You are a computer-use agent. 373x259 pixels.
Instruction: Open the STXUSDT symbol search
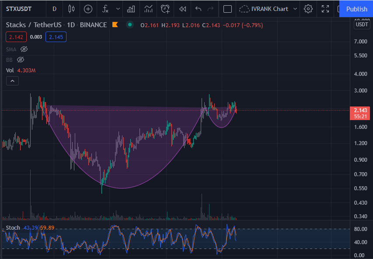[19, 9]
